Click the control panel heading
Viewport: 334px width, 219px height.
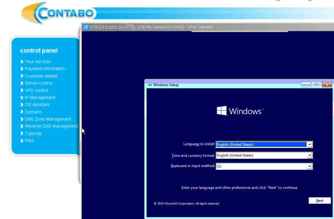click(x=39, y=50)
